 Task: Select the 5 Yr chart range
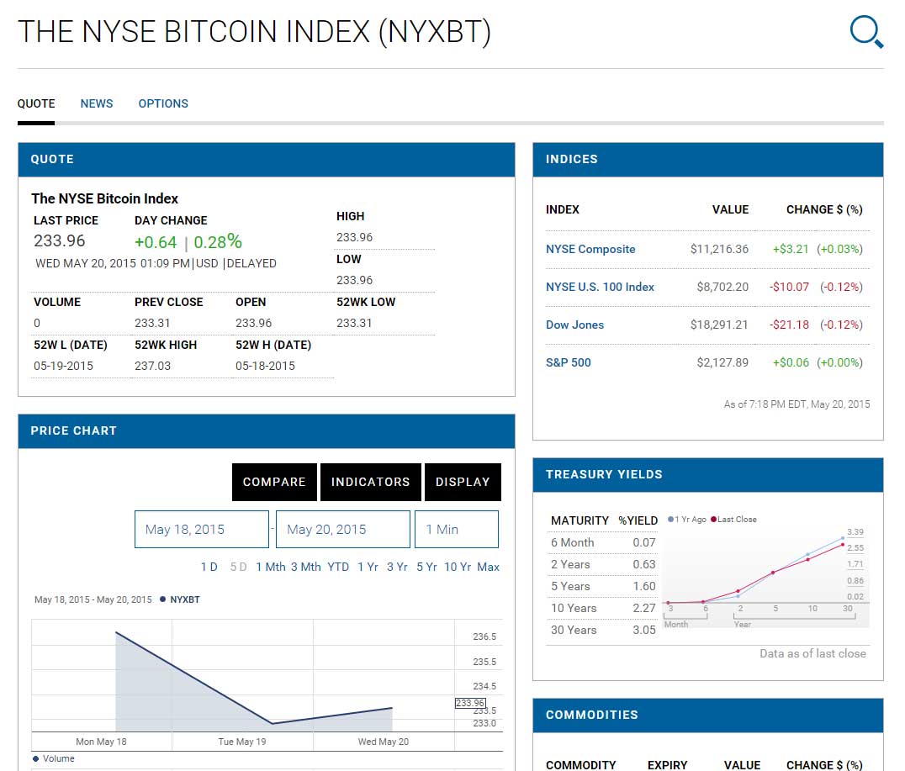click(426, 568)
